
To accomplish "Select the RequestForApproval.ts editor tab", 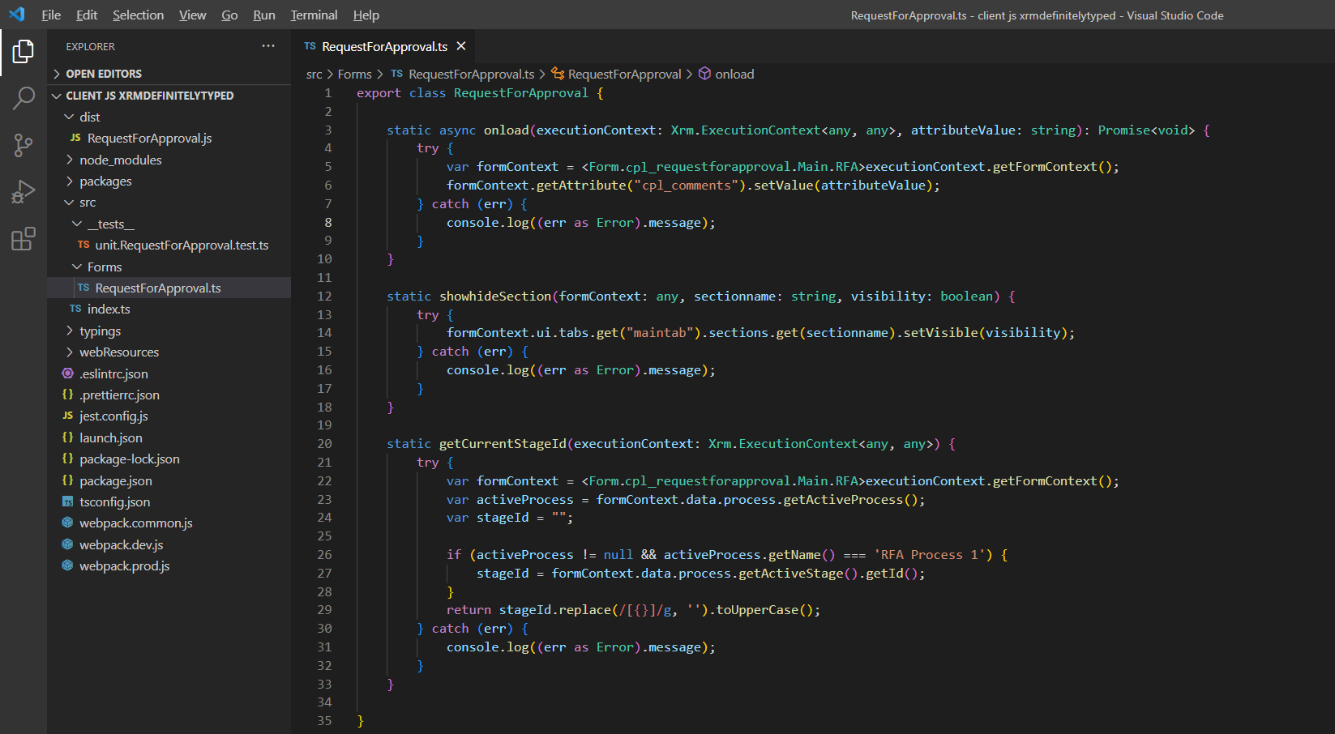I will pos(383,46).
